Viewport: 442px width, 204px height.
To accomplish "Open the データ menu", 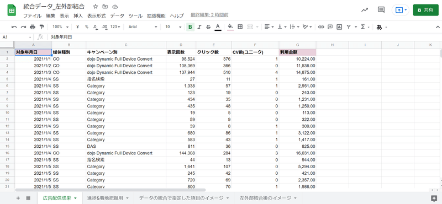I will [x=117, y=16].
